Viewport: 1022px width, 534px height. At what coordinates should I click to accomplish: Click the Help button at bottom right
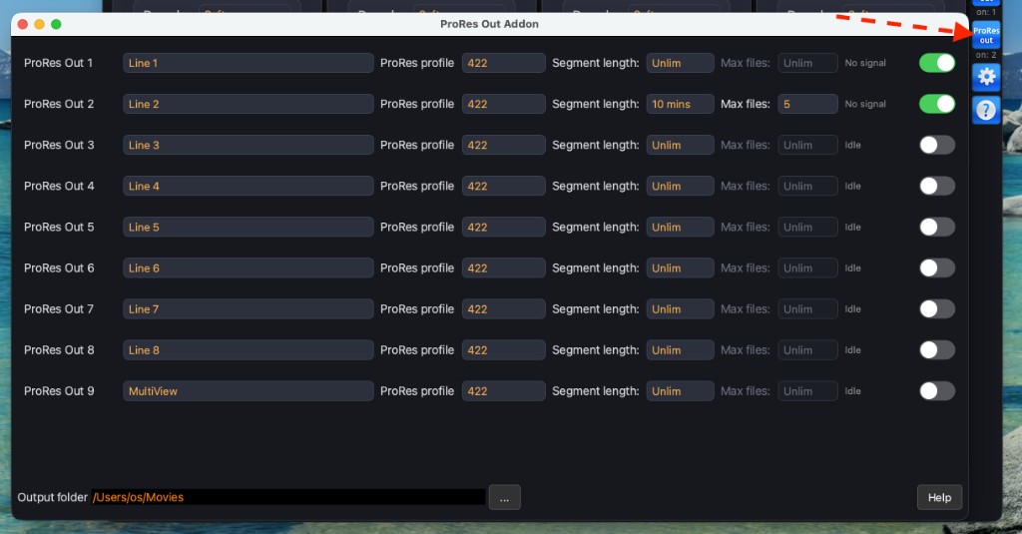click(939, 497)
